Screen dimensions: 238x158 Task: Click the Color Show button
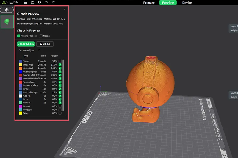click(x=26, y=44)
